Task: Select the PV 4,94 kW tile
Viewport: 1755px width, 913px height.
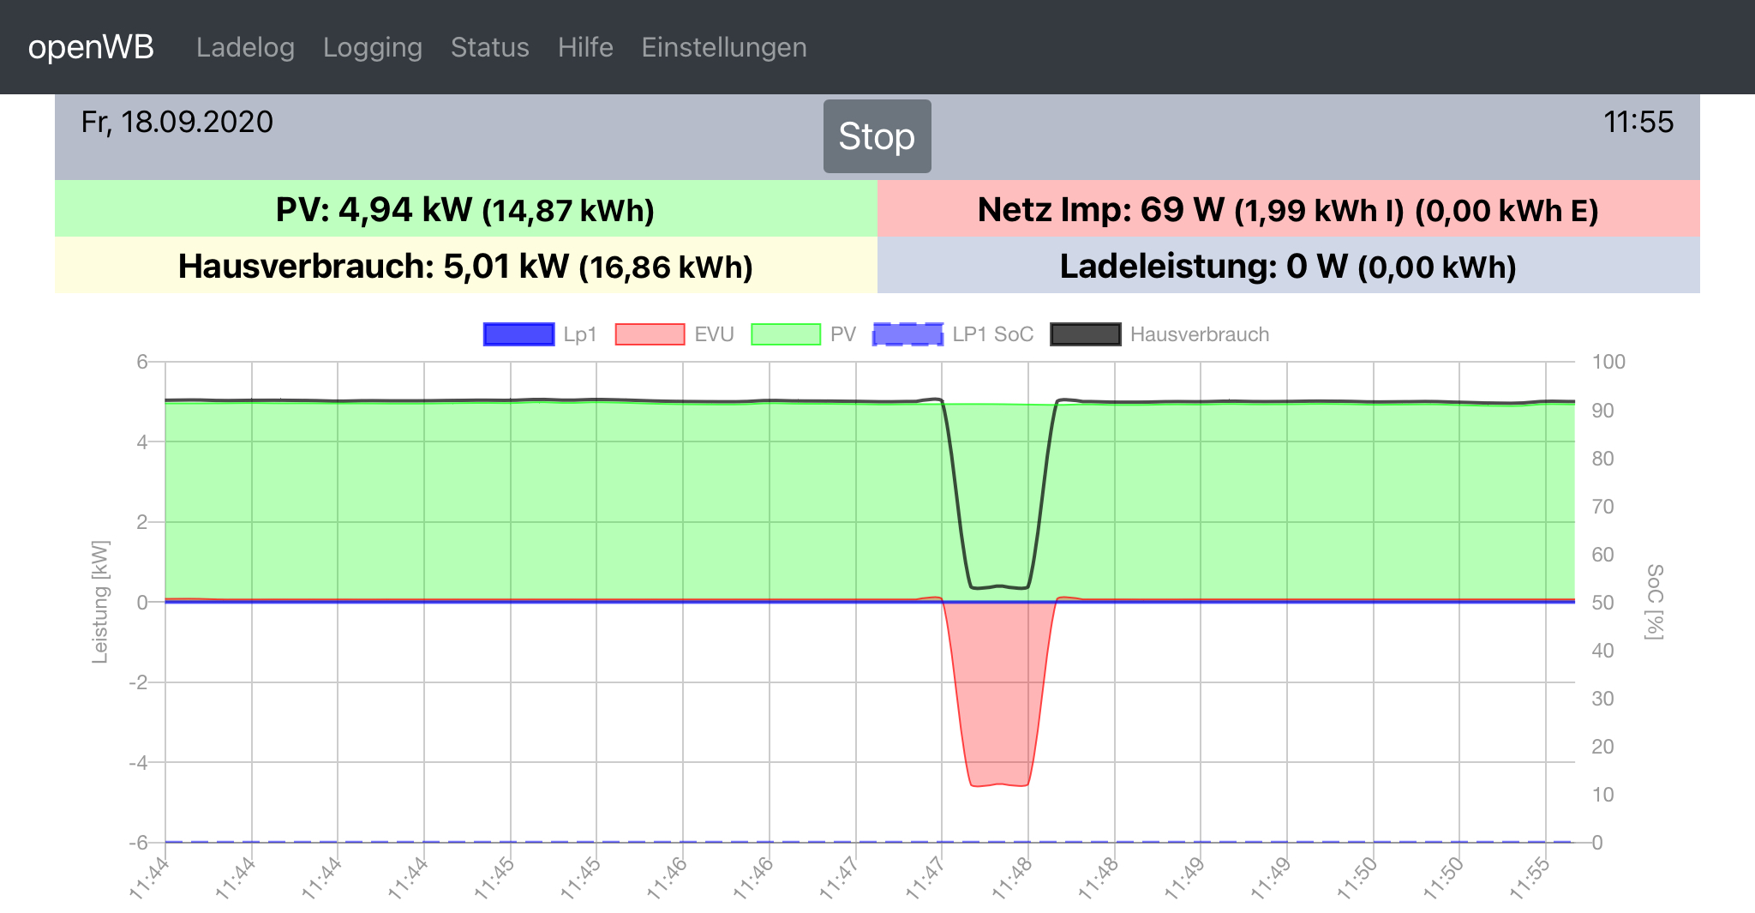Action: (x=466, y=208)
